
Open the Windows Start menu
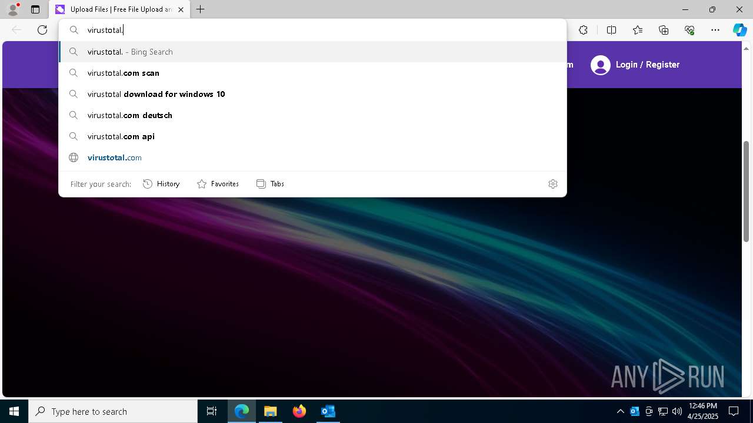pyautogui.click(x=14, y=411)
